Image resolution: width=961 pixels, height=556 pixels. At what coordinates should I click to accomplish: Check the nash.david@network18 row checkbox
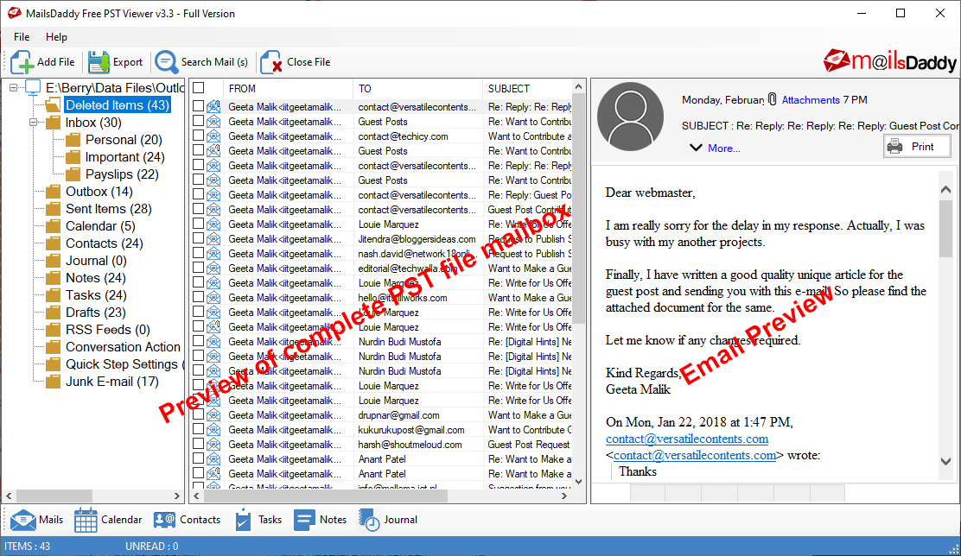point(198,253)
